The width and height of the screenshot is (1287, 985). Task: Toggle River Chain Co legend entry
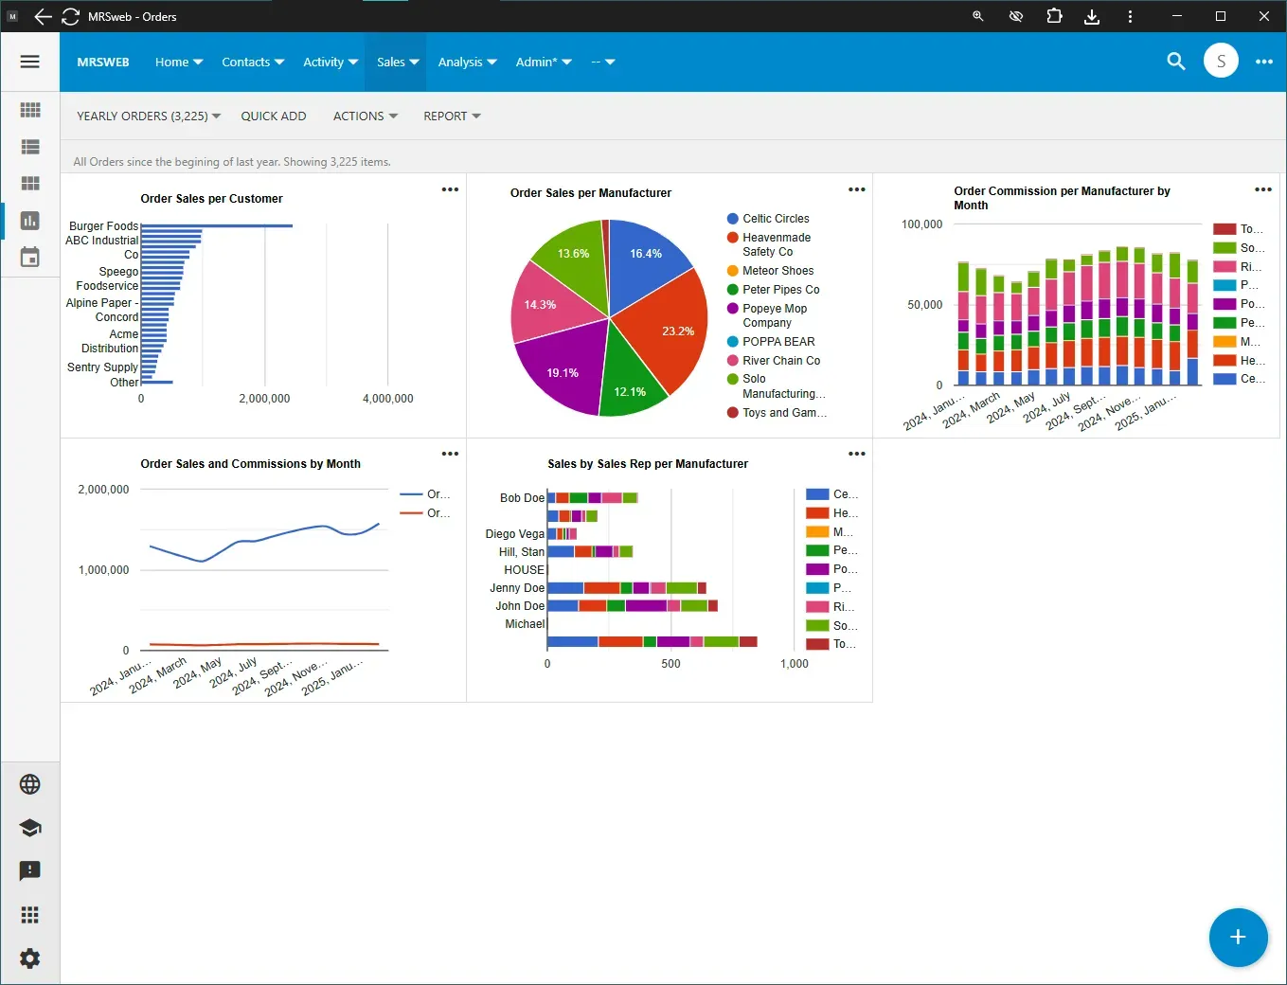[774, 361]
